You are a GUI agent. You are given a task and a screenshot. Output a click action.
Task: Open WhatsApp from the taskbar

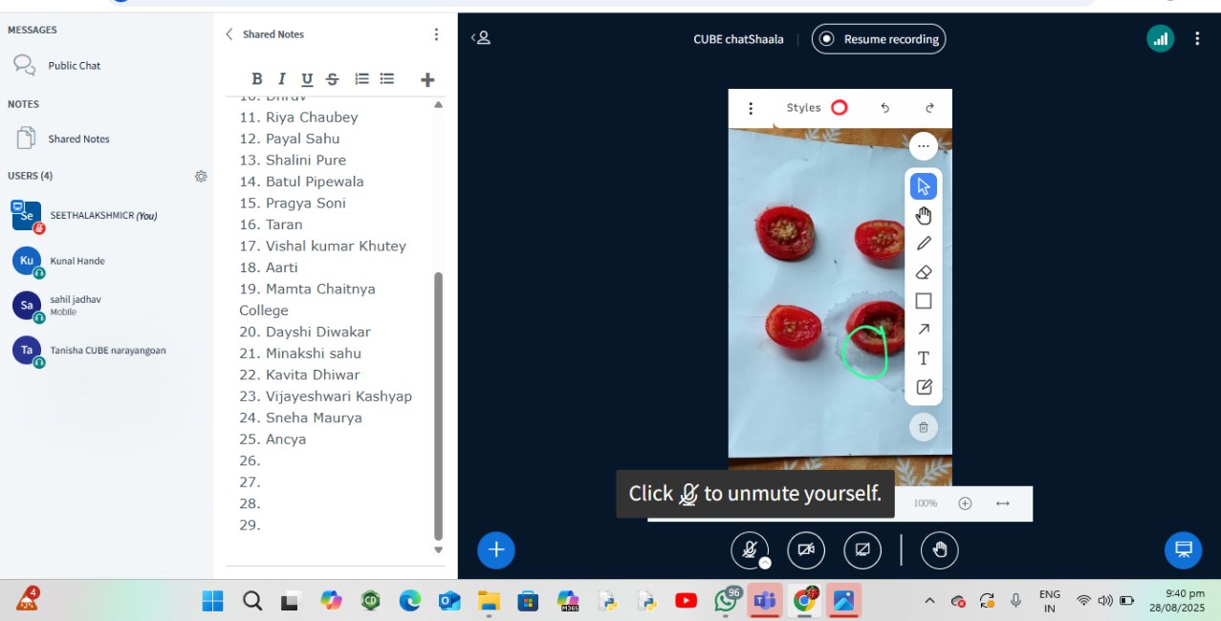click(726, 601)
